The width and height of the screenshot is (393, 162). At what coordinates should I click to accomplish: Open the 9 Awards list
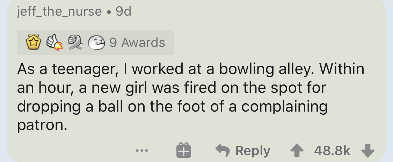[137, 42]
